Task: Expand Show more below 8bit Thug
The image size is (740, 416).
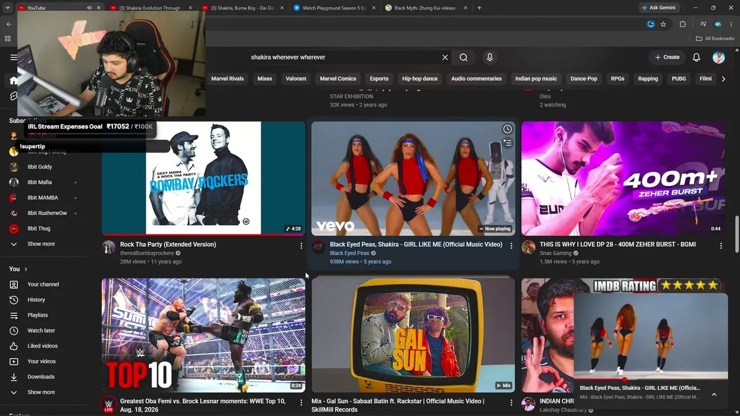Action: [x=41, y=244]
